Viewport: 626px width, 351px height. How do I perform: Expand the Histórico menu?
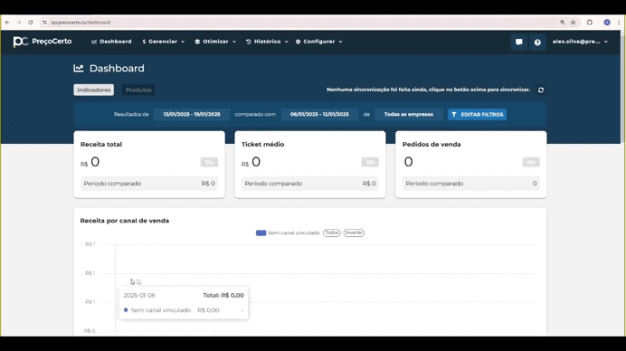point(267,42)
